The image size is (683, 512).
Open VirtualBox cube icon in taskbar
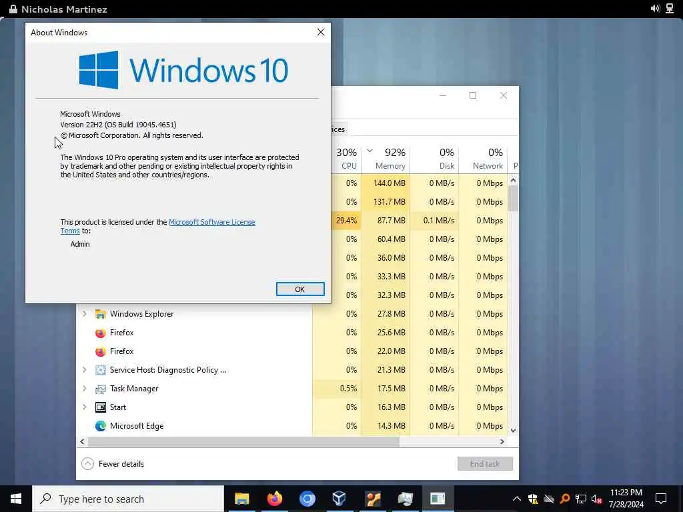click(339, 499)
